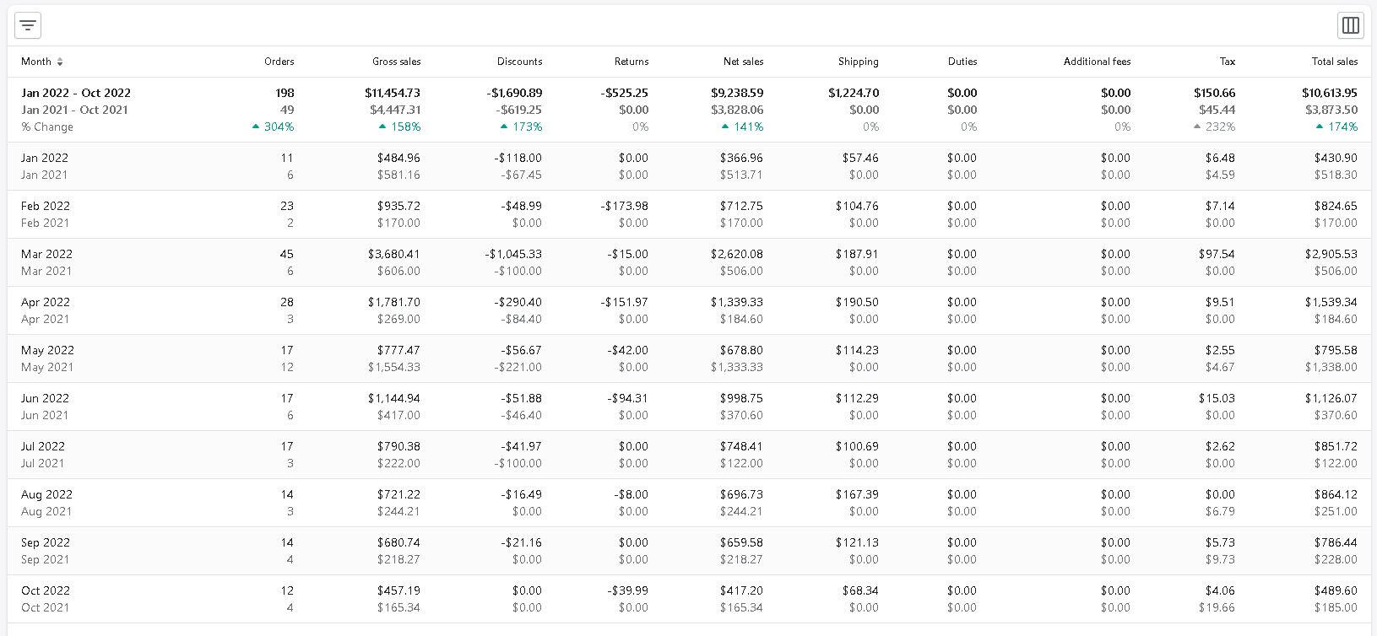This screenshot has height=636, width=1377.
Task: Click the 174% total sales change
Action: pyautogui.click(x=1338, y=127)
